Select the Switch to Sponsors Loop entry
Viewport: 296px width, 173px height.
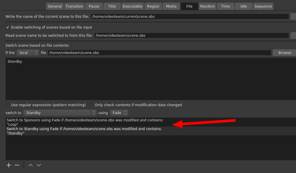151,122
